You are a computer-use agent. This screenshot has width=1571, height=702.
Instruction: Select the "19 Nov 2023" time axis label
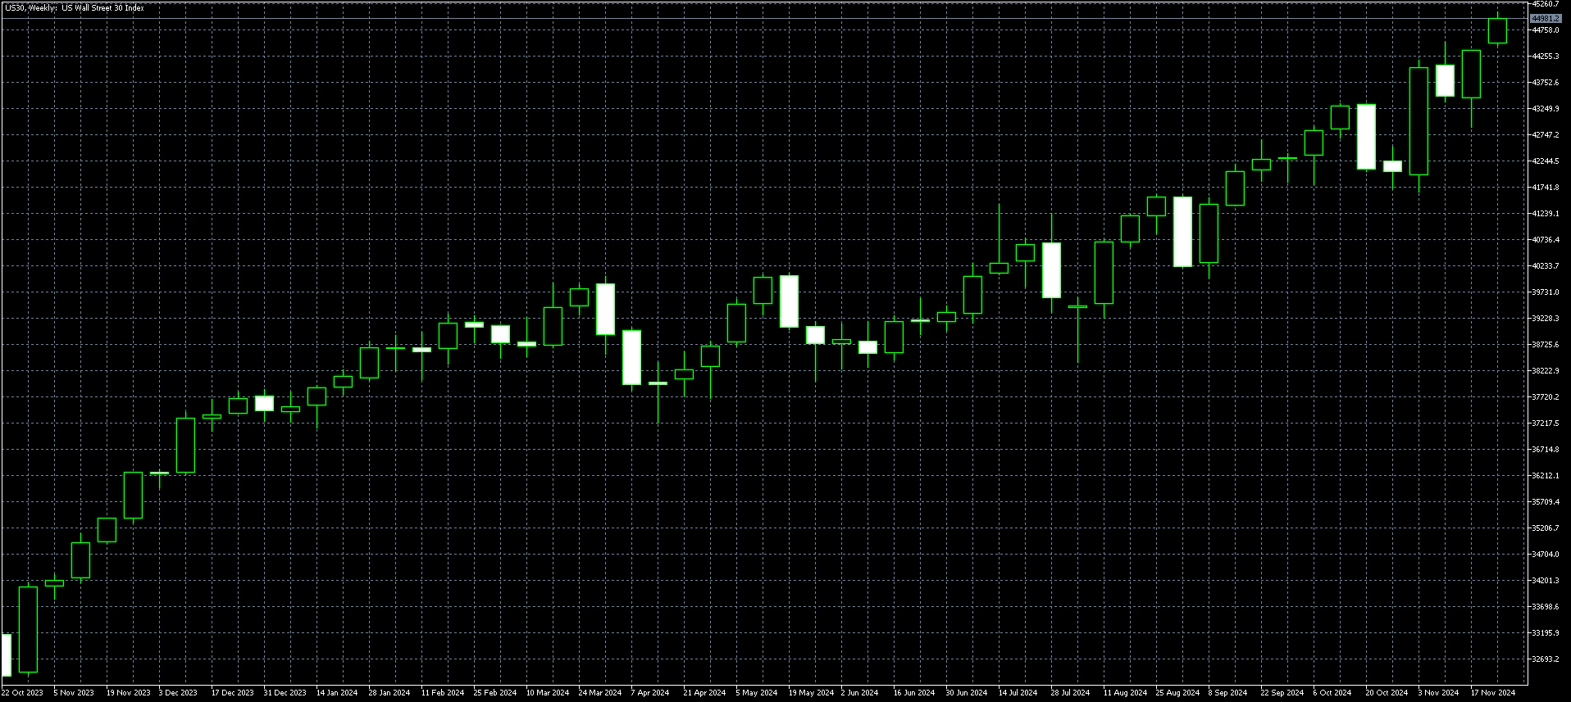(129, 693)
